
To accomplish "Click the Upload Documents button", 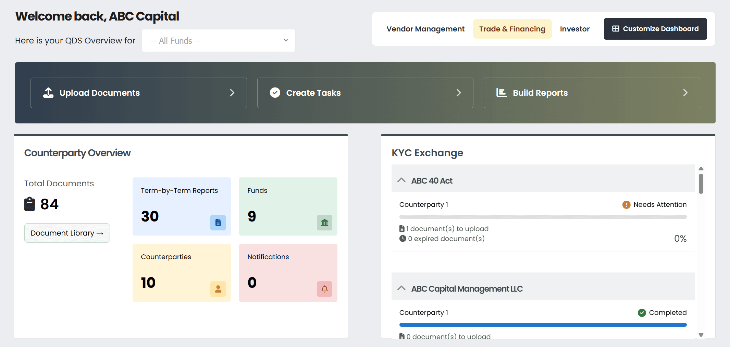I will (x=138, y=93).
